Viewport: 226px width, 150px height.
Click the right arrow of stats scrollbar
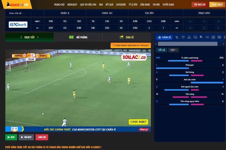[x=223, y=44]
